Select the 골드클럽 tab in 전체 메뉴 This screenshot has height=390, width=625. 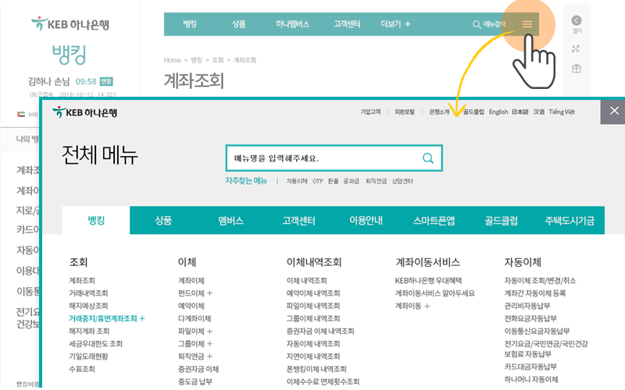(501, 221)
